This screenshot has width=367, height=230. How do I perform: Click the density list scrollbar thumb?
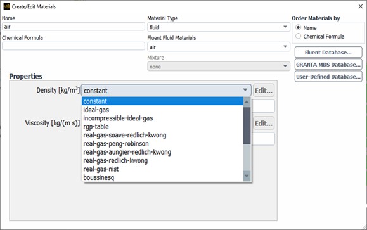pyautogui.click(x=247, y=125)
